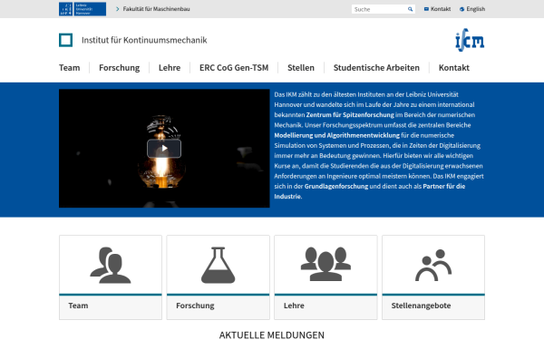This screenshot has height=340, width=544.
Task: Open the Forschung navigation menu
Action: [x=120, y=68]
